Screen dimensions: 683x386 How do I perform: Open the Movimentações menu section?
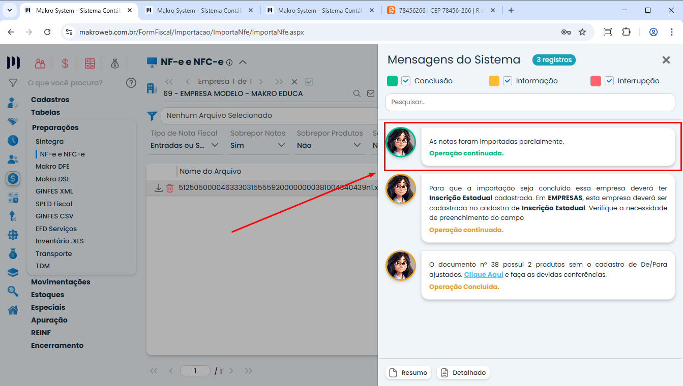click(61, 282)
